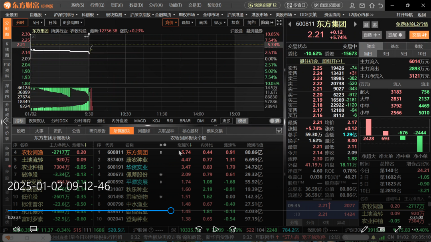Screen dimensions: 431x242
Task: Expand chart to fullscreen with the arrows icon
Action: pos(279,22)
